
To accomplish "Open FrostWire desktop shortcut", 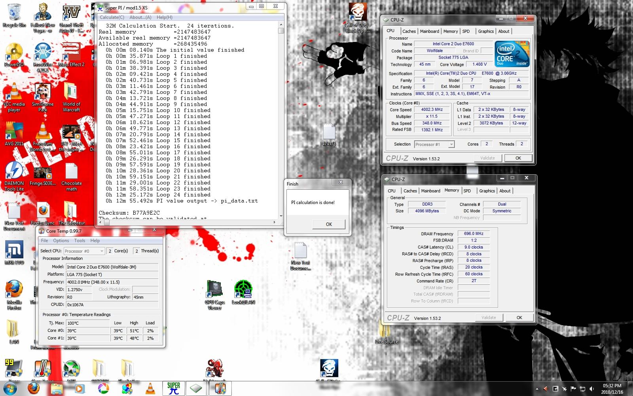I will click(43, 57).
